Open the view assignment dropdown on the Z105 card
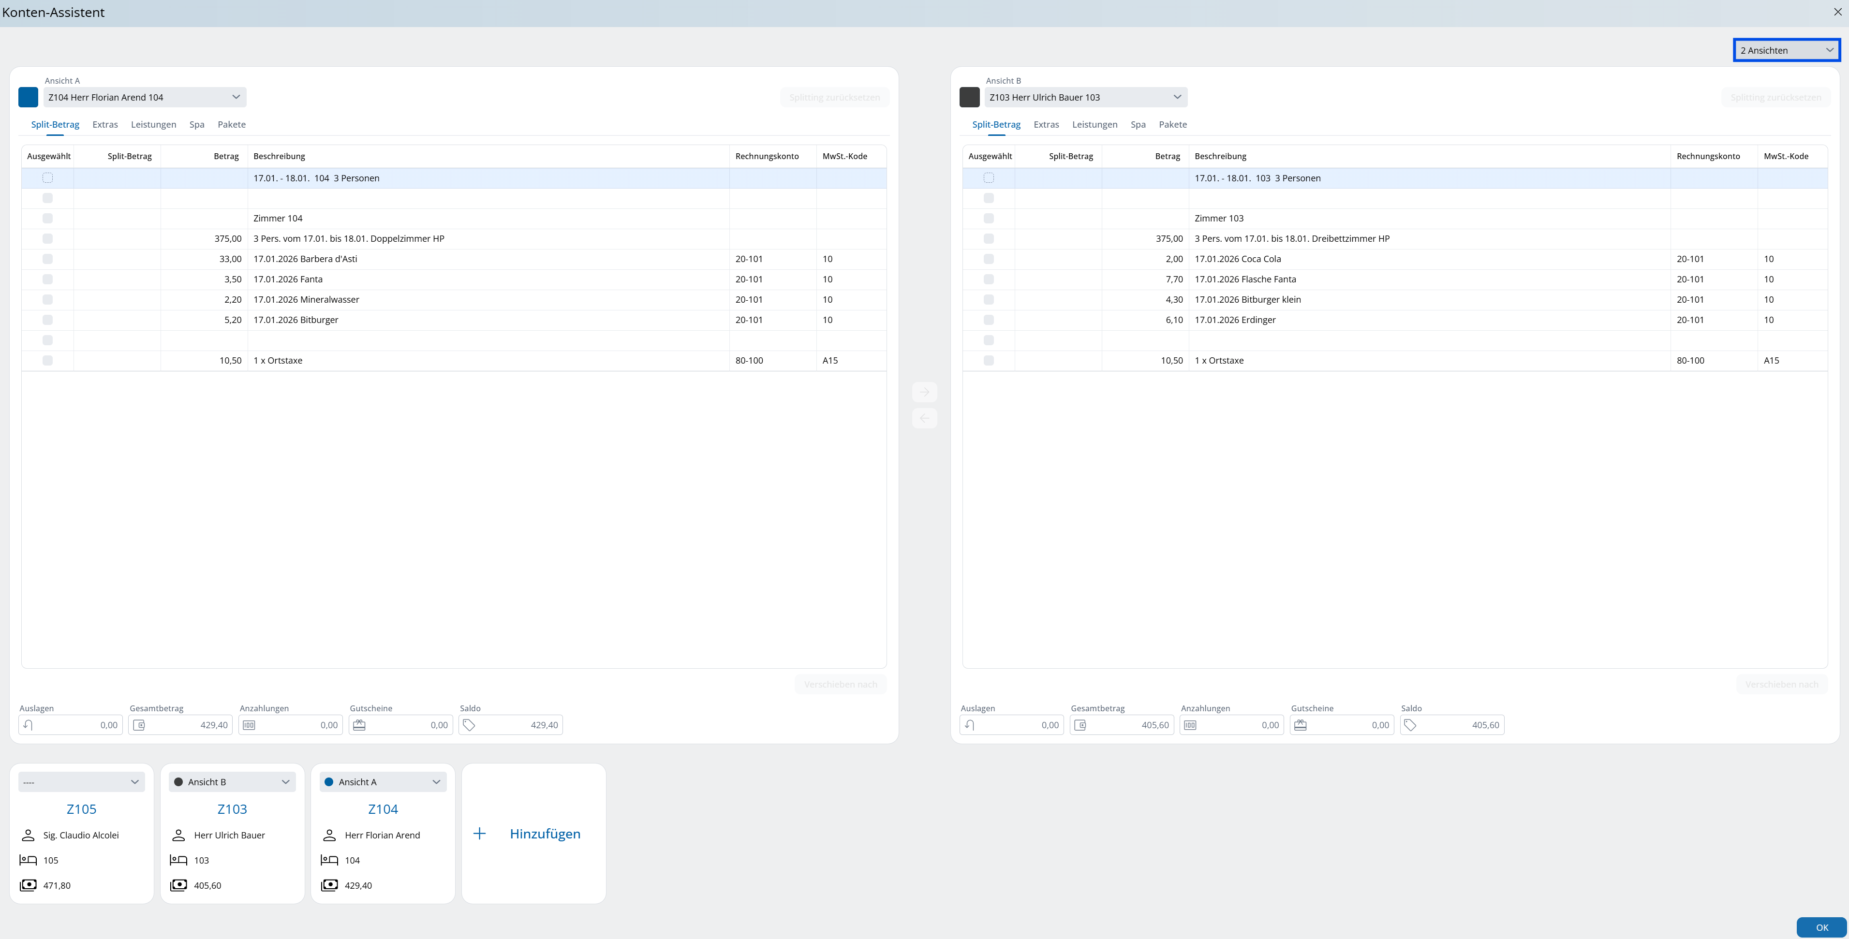The height and width of the screenshot is (939, 1849). [81, 782]
